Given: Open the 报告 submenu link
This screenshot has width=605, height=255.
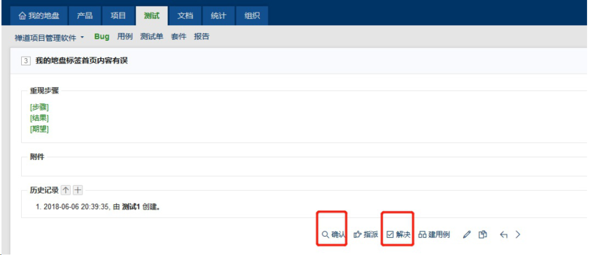Looking at the screenshot, I should click(202, 37).
